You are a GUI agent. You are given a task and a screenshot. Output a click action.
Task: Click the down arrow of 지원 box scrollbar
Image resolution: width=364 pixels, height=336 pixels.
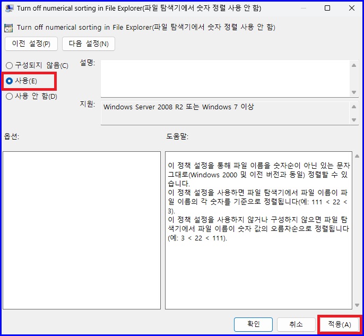point(354,120)
